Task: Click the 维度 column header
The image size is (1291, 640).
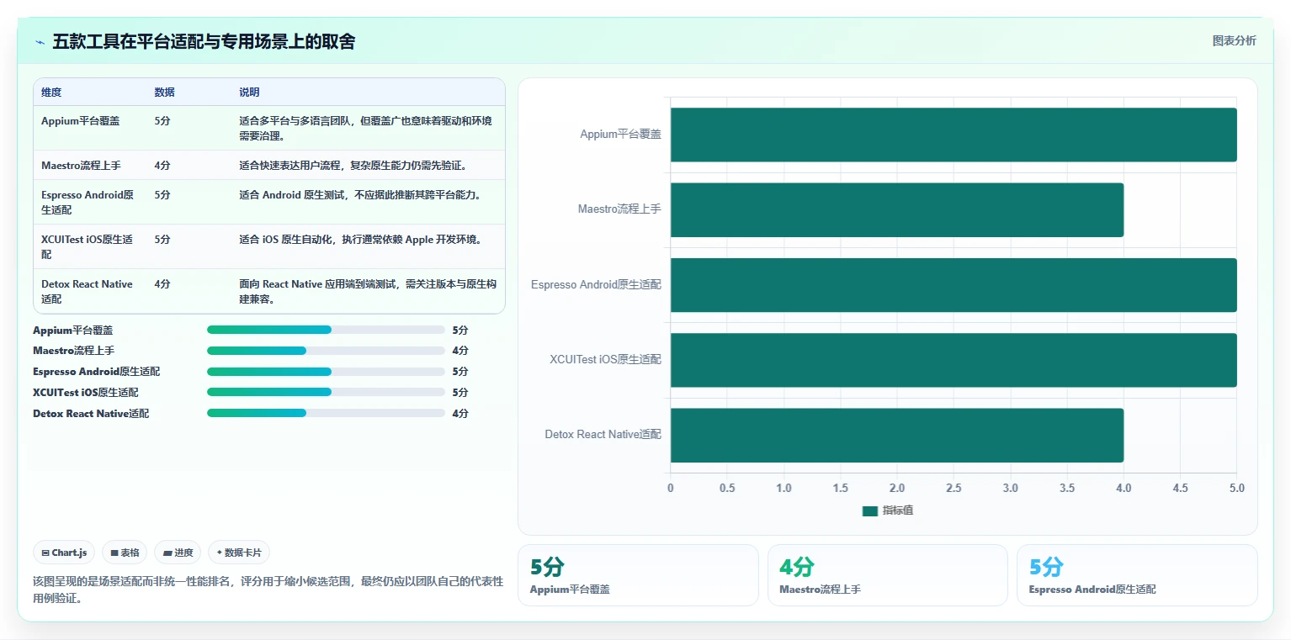Action: pos(51,93)
